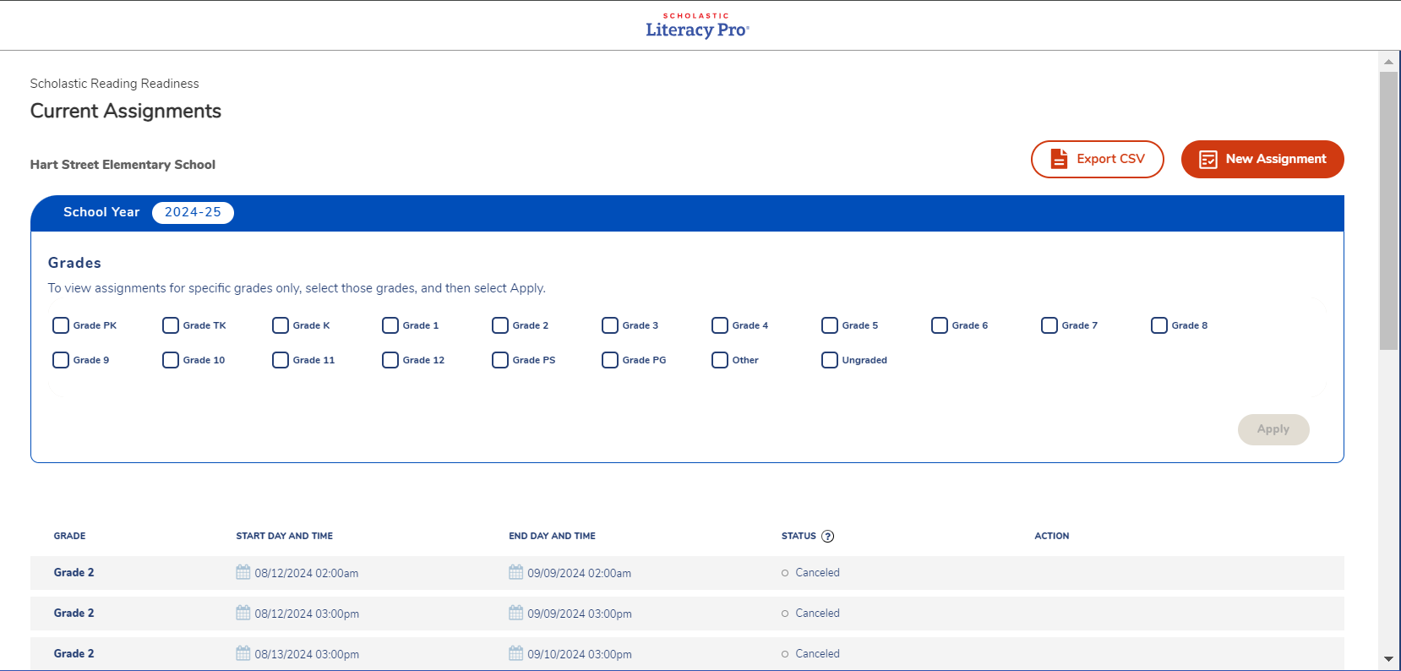Click the GRADE column header
This screenshot has width=1401, height=671.
(x=69, y=536)
